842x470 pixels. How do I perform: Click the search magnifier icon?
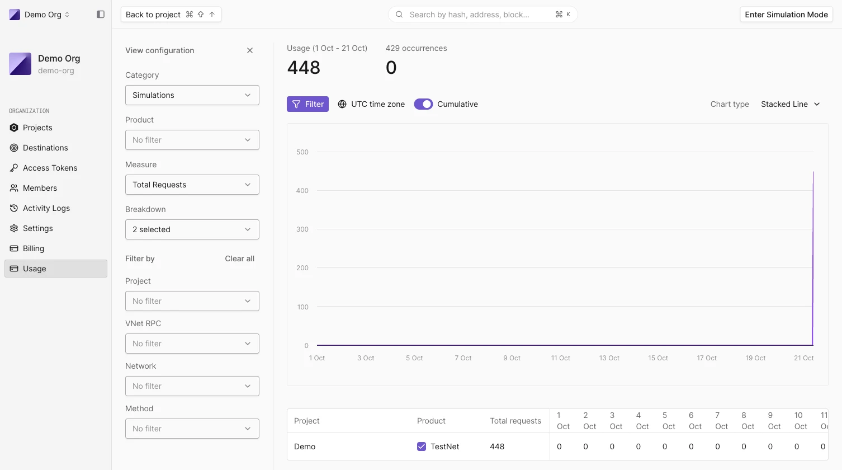coord(399,15)
